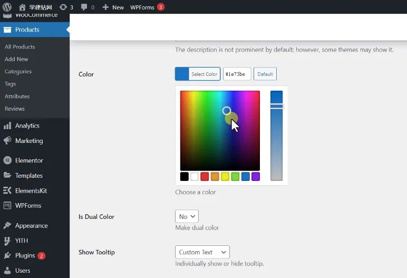This screenshot has width=407, height=278.
Task: Click the comments bubble icon
Action: [84, 7]
